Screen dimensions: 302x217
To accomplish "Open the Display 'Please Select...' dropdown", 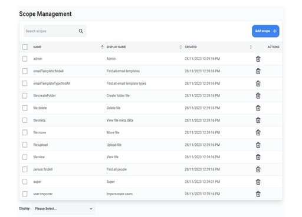I will tap(64, 209).
